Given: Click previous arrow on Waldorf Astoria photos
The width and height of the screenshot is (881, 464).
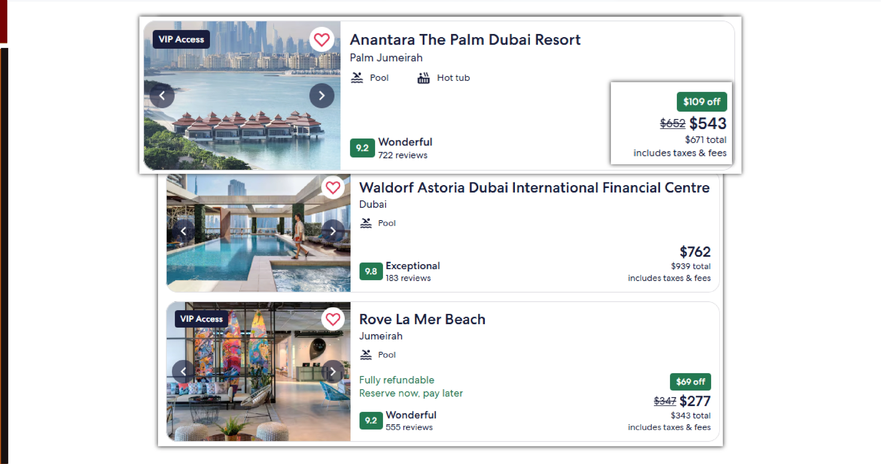Looking at the screenshot, I should click(x=184, y=231).
